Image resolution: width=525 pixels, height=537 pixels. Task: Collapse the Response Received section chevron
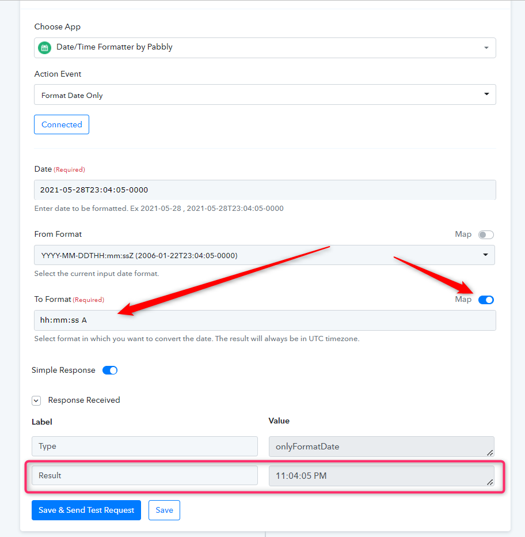coord(36,400)
